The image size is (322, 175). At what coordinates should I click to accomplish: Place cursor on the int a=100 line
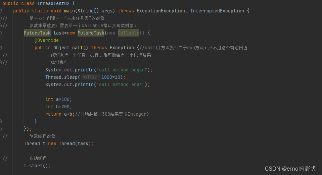[58, 100]
